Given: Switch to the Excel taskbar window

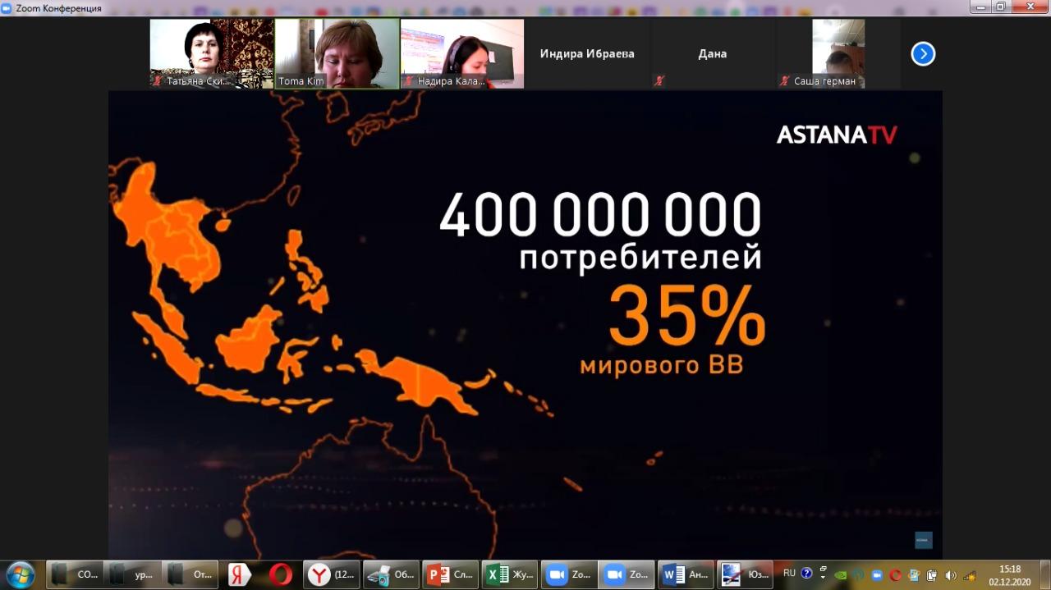Looking at the screenshot, I should [510, 574].
